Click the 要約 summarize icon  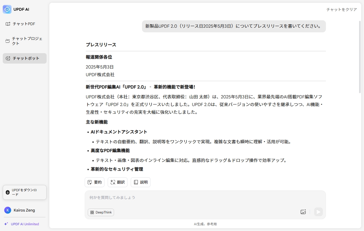pos(90,182)
